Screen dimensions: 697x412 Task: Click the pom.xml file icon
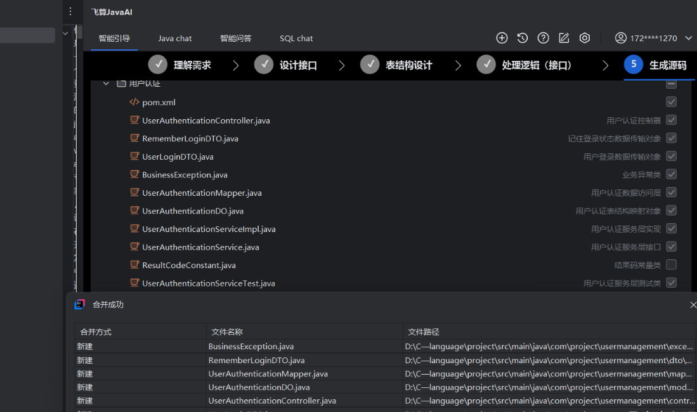[134, 102]
